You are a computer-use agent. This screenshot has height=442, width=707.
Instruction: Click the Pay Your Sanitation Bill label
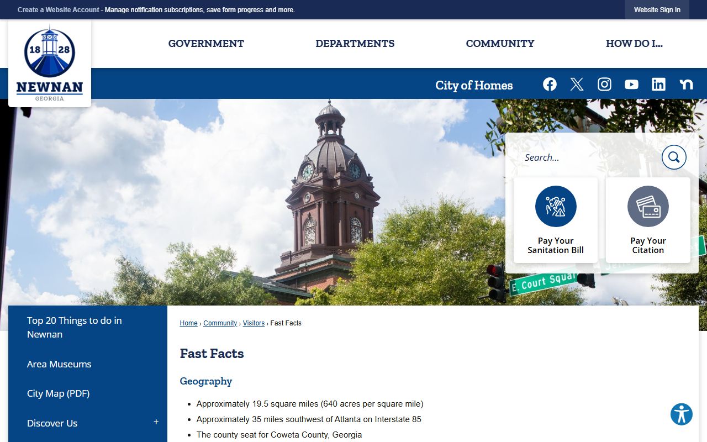556,245
